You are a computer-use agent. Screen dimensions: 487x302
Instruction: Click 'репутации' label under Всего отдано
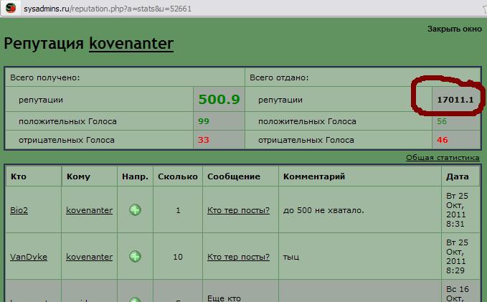click(x=280, y=100)
